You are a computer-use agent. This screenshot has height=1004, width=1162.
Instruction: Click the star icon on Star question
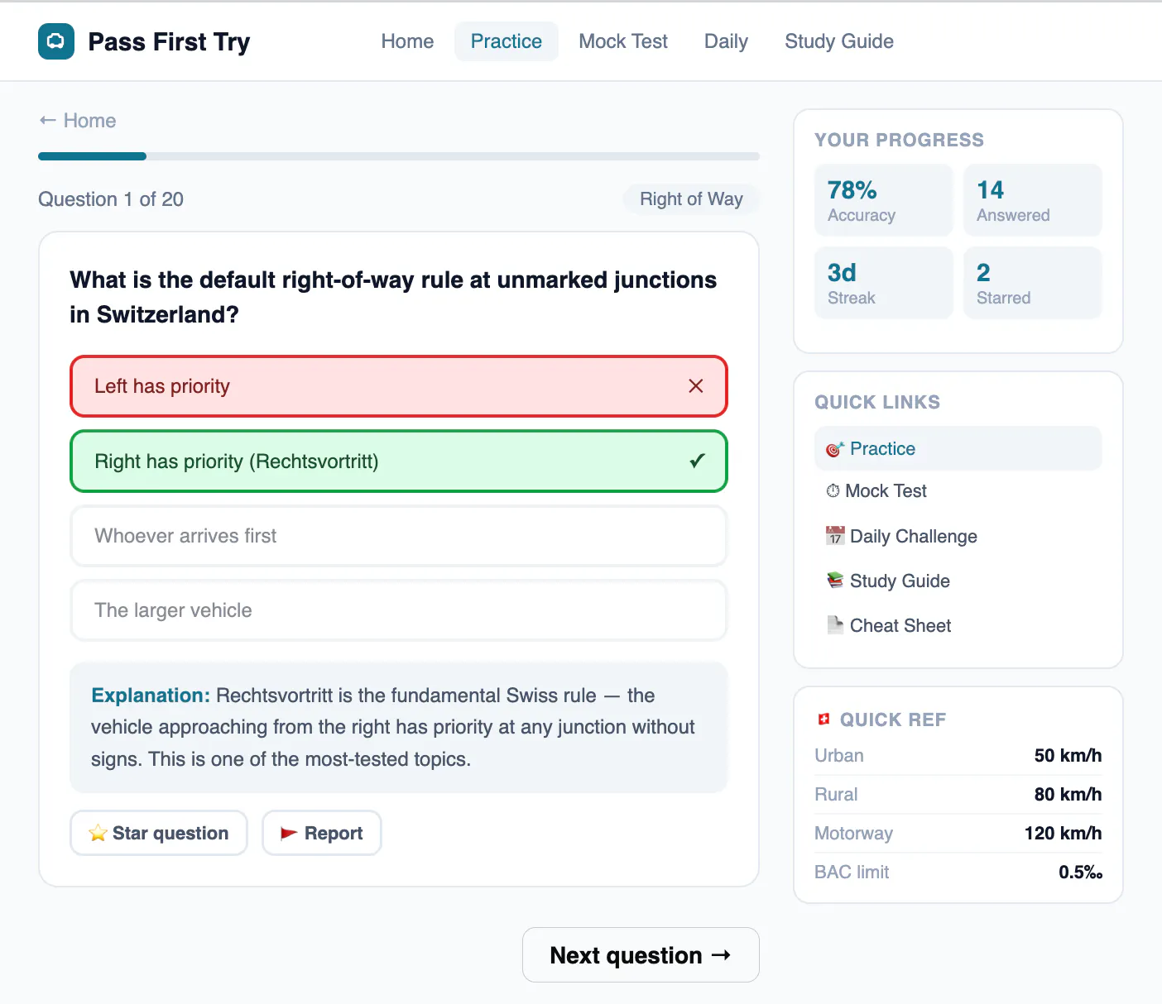pyautogui.click(x=98, y=833)
